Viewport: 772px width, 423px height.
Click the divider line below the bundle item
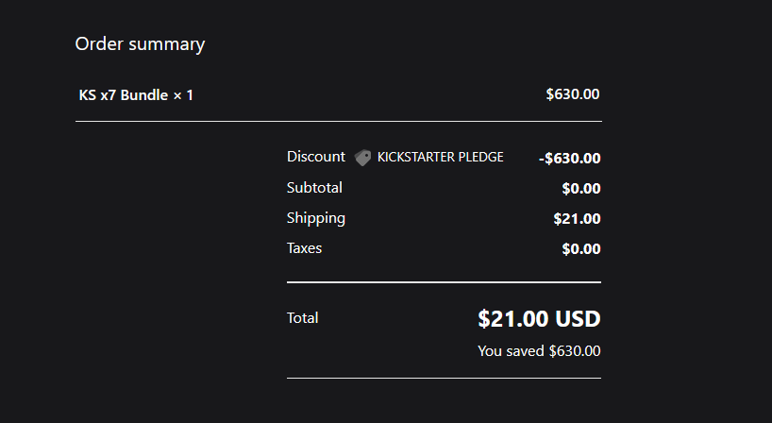338,122
